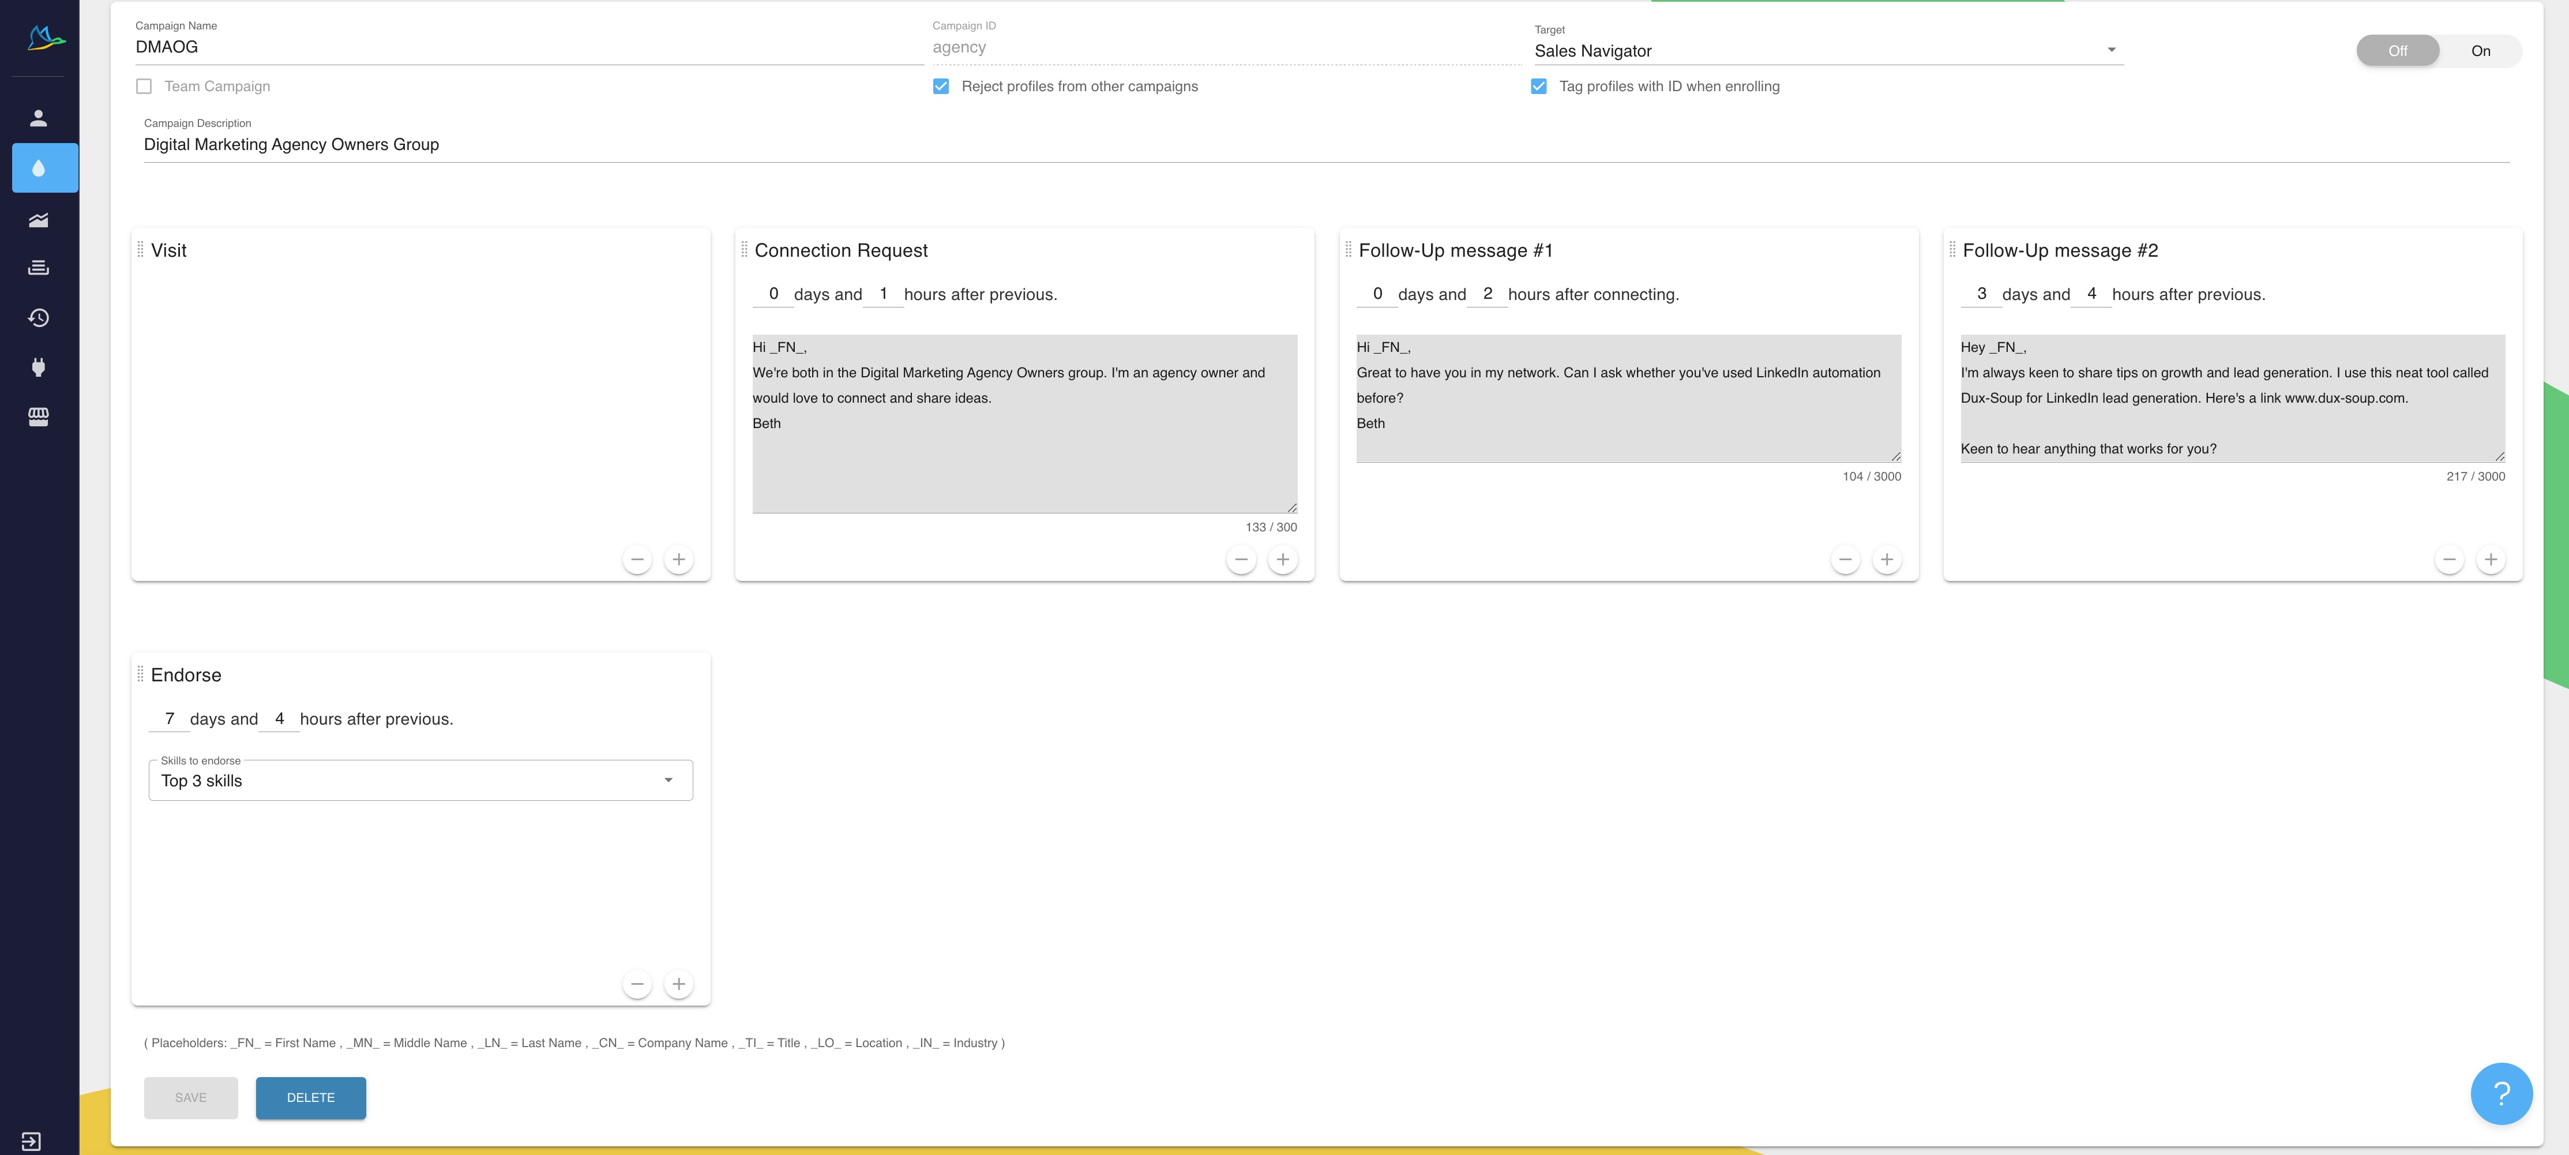Remove the Follow-Up message #2 step
Viewport: 2569px width, 1155px height.
click(2448, 560)
